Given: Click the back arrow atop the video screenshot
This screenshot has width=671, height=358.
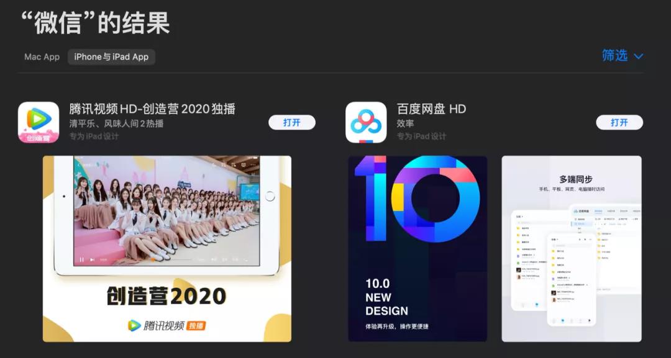Looking at the screenshot, I should pyautogui.click(x=79, y=164).
